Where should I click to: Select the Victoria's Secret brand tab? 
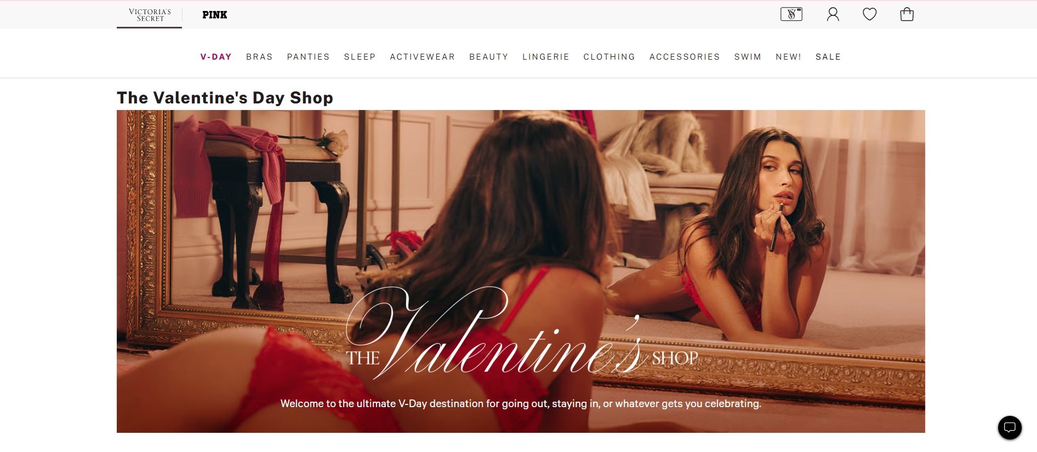[150, 15]
